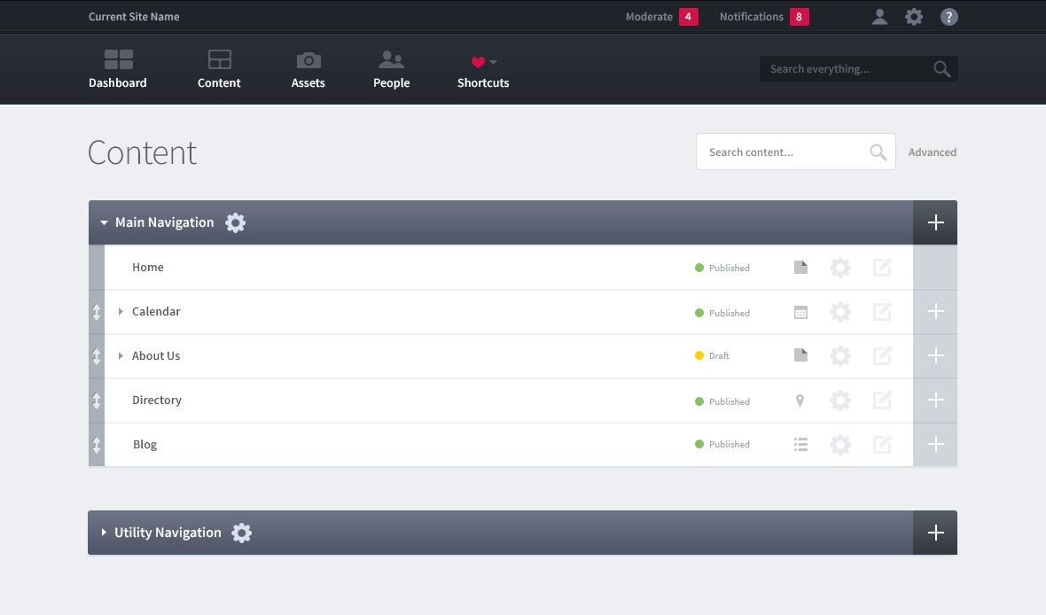Screen dimensions: 1046x615
Task: Click the Draft status of About Us
Action: tap(712, 355)
